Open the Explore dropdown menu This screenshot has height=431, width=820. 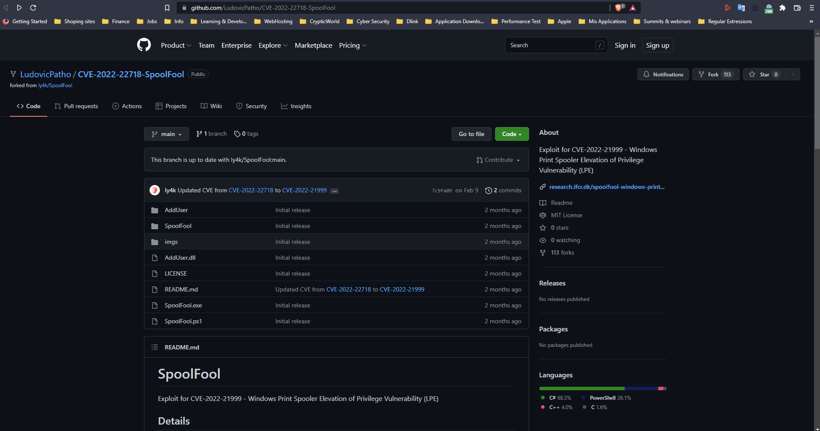[273, 45]
